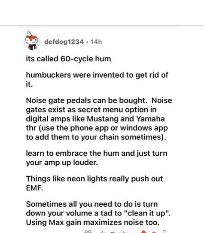204x233 pixels.
Task: Tap the paragraph about neon lights and EMF
Action: coord(94,183)
